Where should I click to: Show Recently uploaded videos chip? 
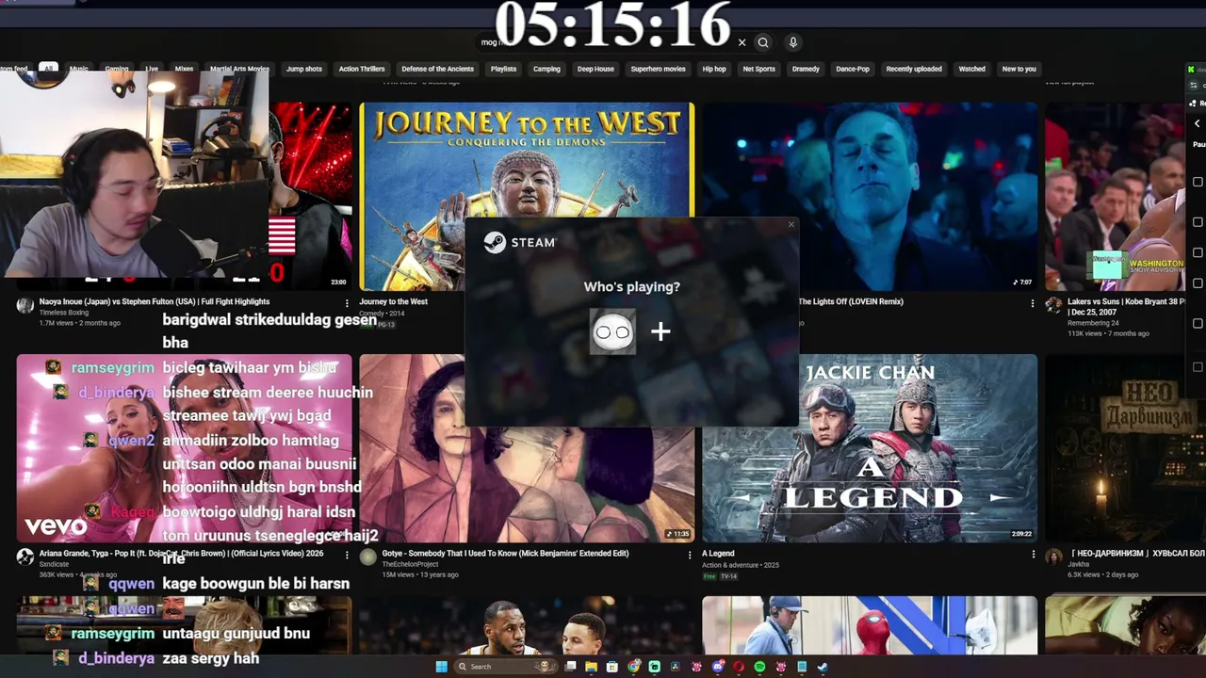(x=914, y=69)
